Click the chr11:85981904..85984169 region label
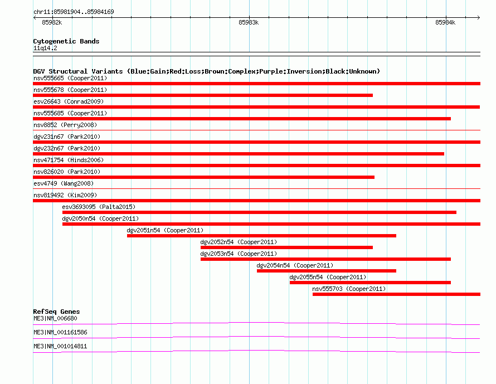 74,12
